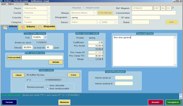Switch to the Article tab
Viewport: 183px width, 106px height.
[9, 27]
